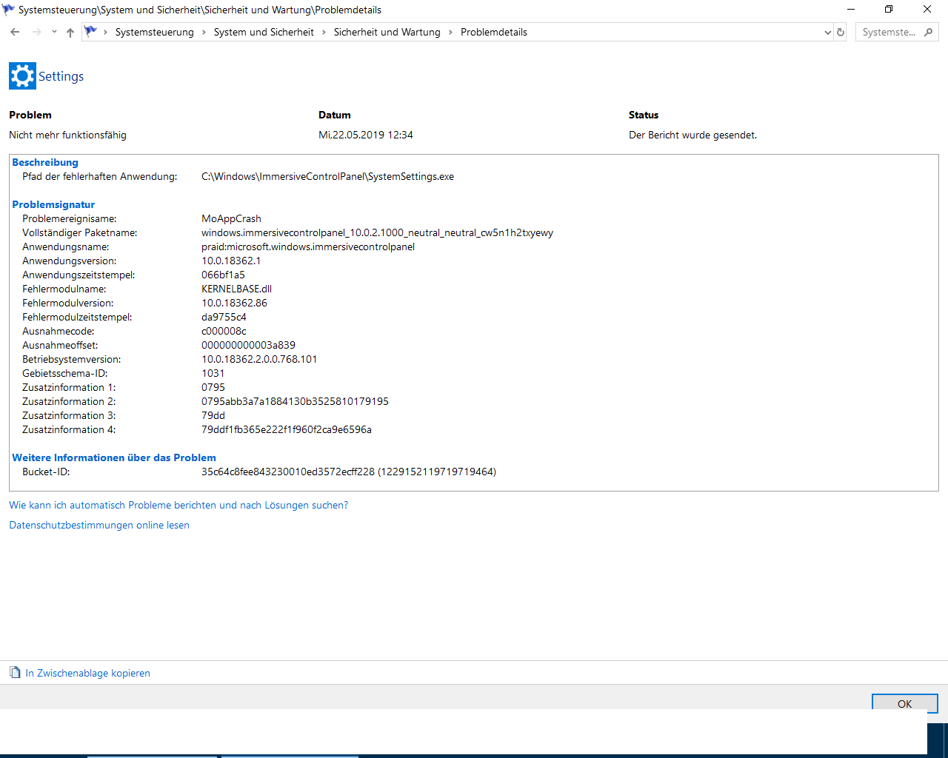Screen dimensions: 948x758
Task: Click the Beschreibung section heading
Action: point(45,162)
